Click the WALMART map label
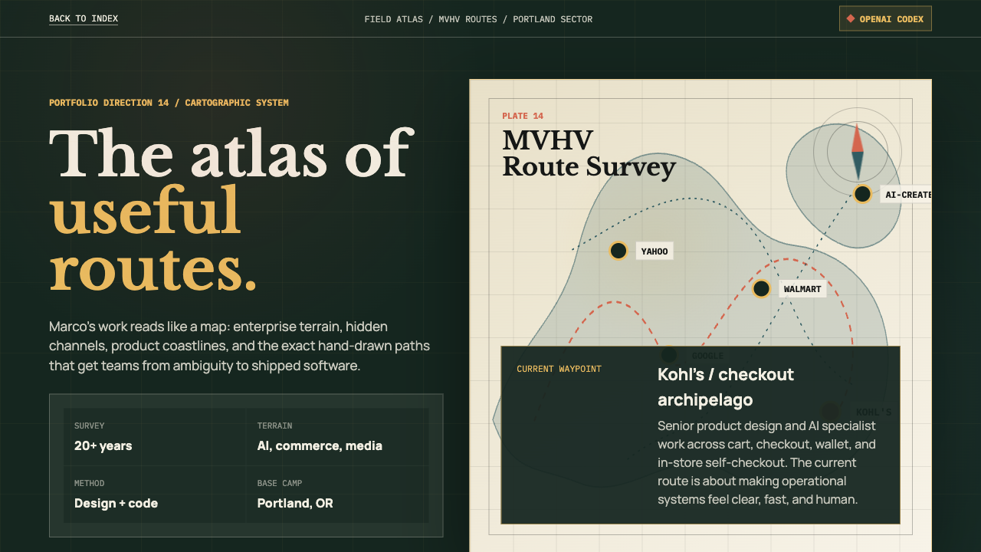 coord(802,289)
